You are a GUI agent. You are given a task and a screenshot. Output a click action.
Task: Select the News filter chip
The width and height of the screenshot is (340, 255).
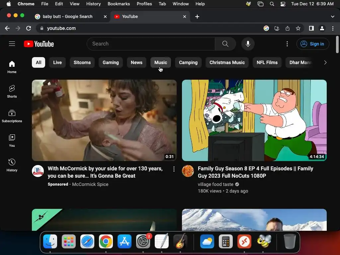coord(136,62)
